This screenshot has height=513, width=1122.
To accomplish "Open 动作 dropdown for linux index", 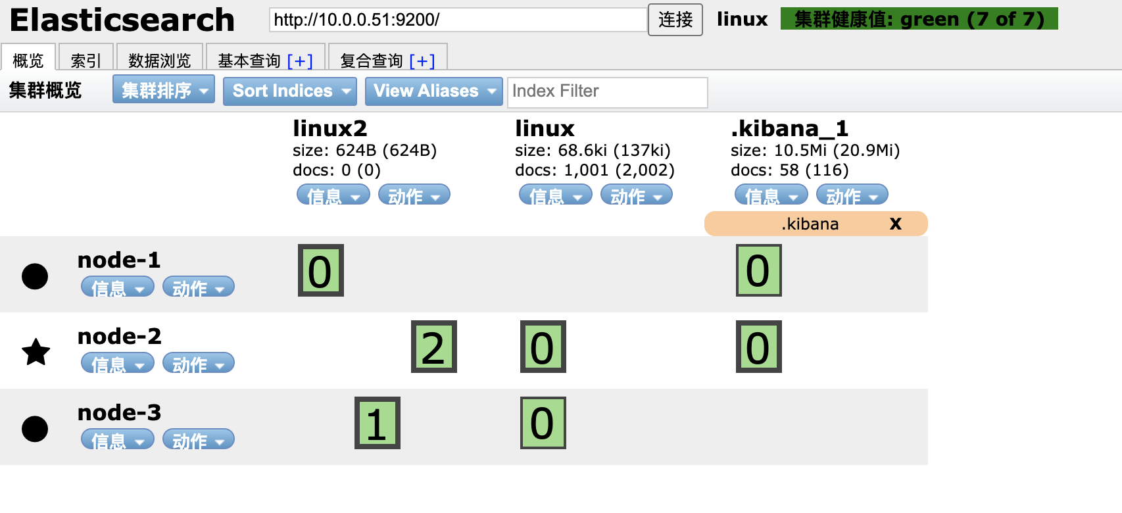I will coord(637,195).
